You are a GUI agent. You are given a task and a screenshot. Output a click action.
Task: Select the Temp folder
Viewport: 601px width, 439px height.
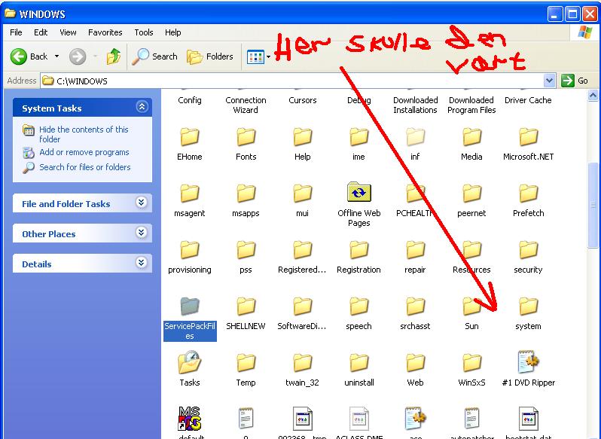point(246,370)
